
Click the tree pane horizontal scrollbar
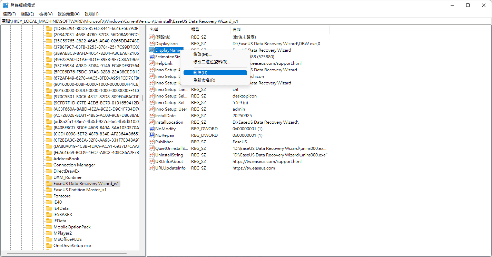click(x=69, y=254)
